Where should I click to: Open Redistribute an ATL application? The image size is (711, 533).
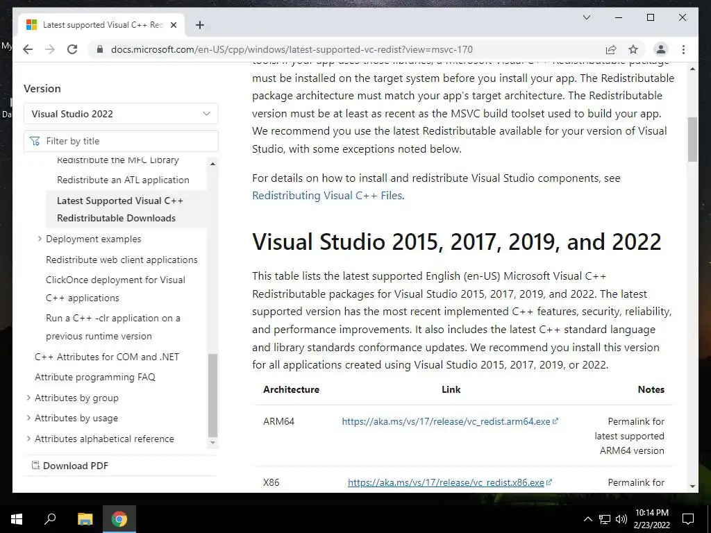point(123,180)
